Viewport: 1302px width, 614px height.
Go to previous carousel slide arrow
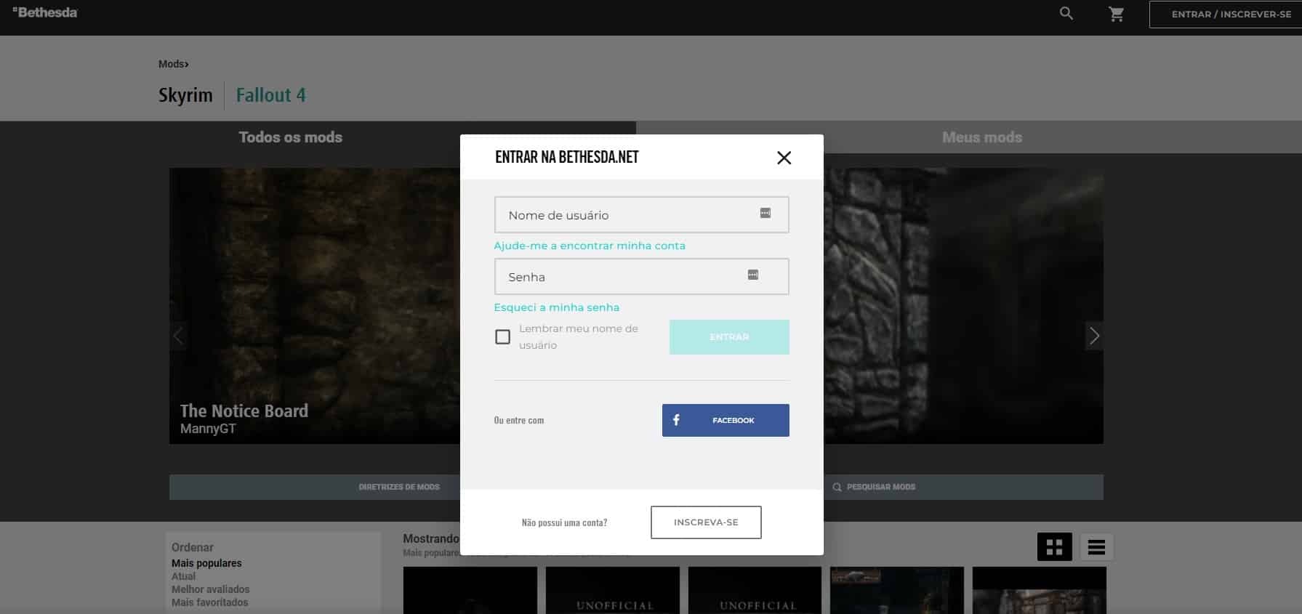pos(178,336)
